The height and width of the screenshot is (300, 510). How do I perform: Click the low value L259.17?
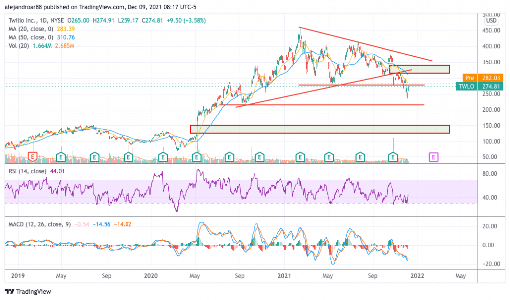[x=128, y=20]
